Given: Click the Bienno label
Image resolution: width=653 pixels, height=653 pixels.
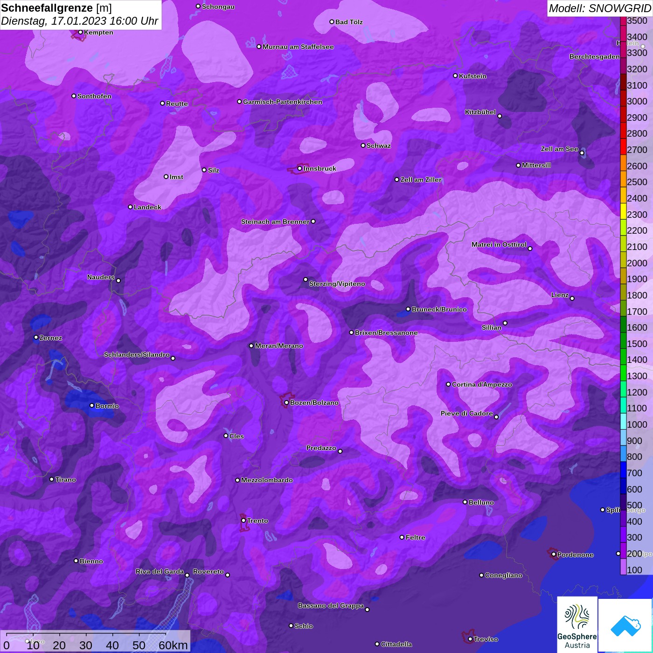Looking at the screenshot, I should [91, 561].
